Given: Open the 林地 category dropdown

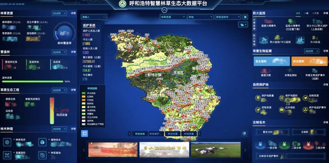Looking at the screenshot, I should click(200, 17).
